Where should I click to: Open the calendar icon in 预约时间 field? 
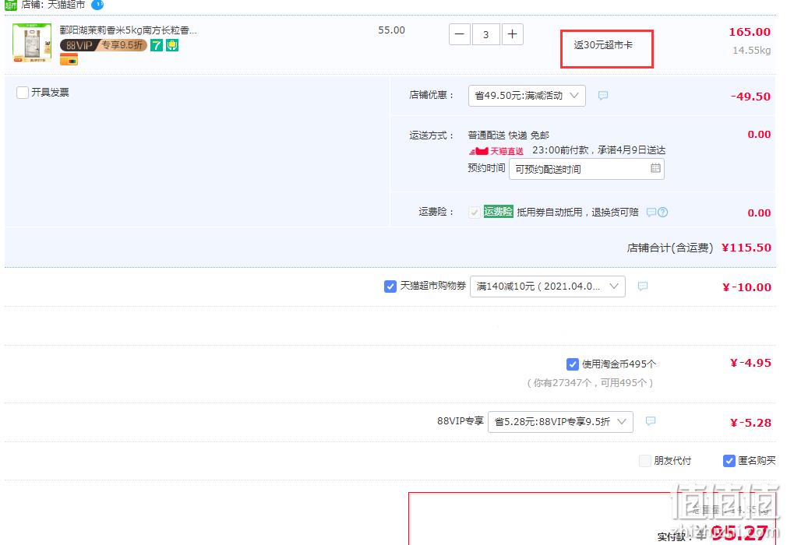[x=655, y=168]
